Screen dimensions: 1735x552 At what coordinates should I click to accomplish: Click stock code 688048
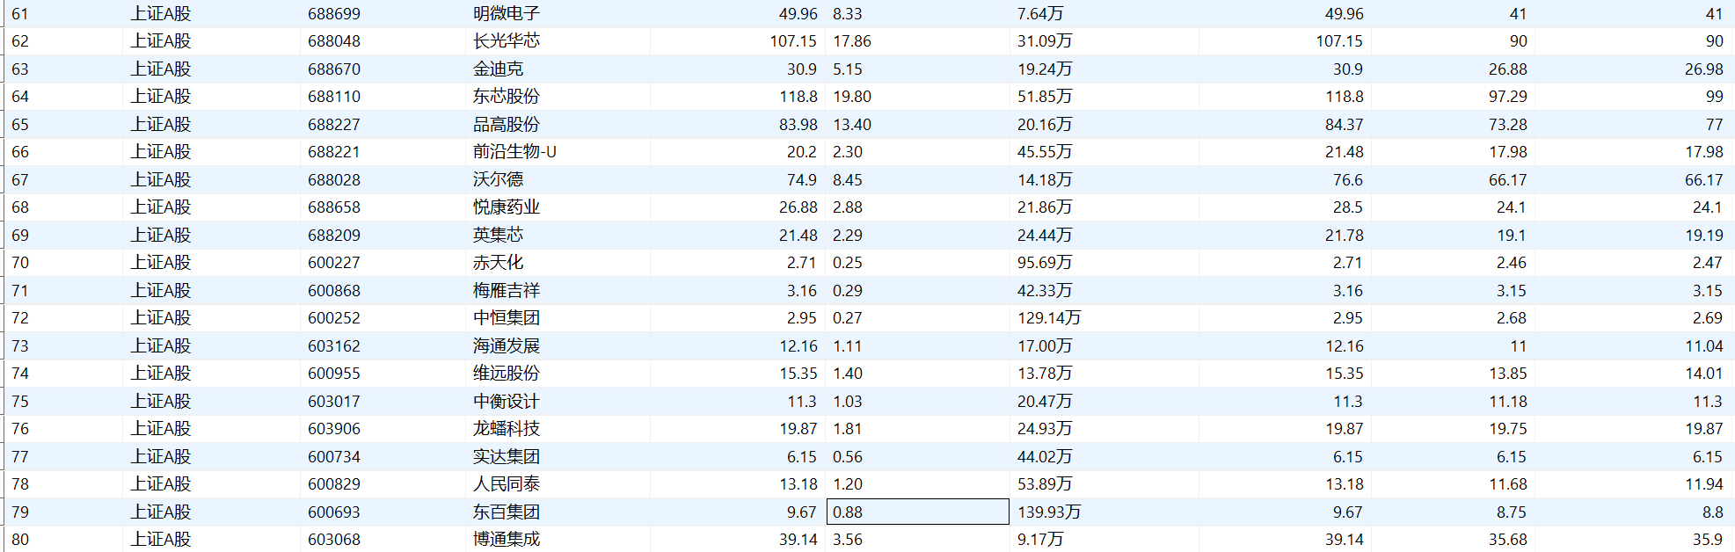pos(334,41)
